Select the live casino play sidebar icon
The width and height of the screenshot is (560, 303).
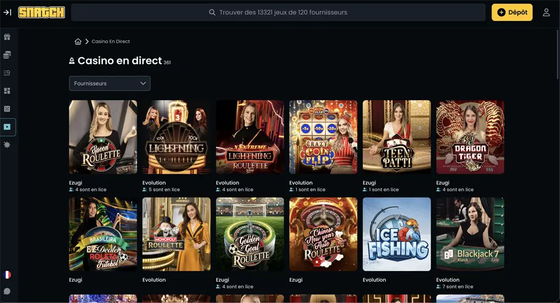[x=7, y=127]
